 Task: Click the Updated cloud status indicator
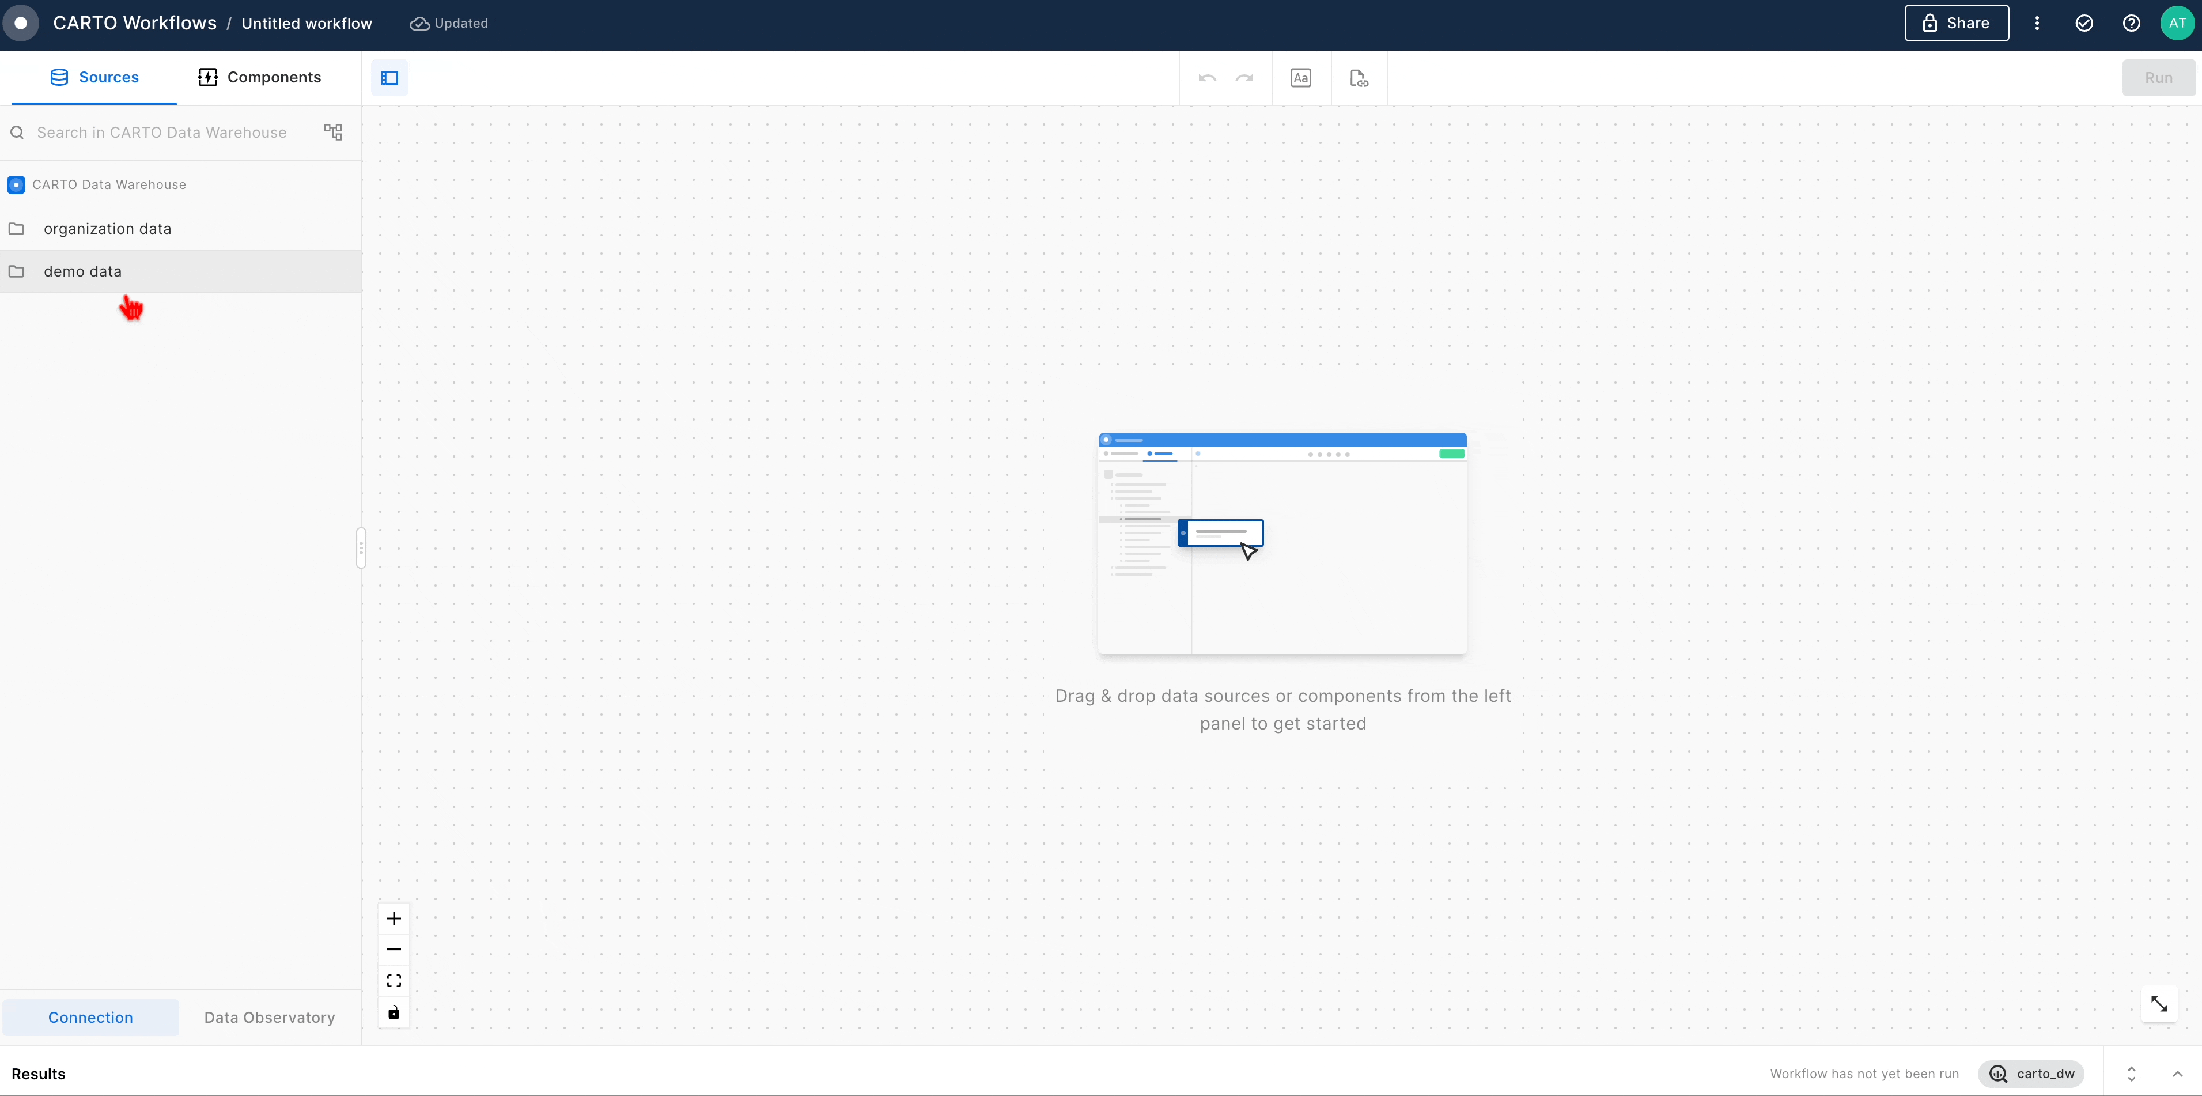pyautogui.click(x=449, y=23)
